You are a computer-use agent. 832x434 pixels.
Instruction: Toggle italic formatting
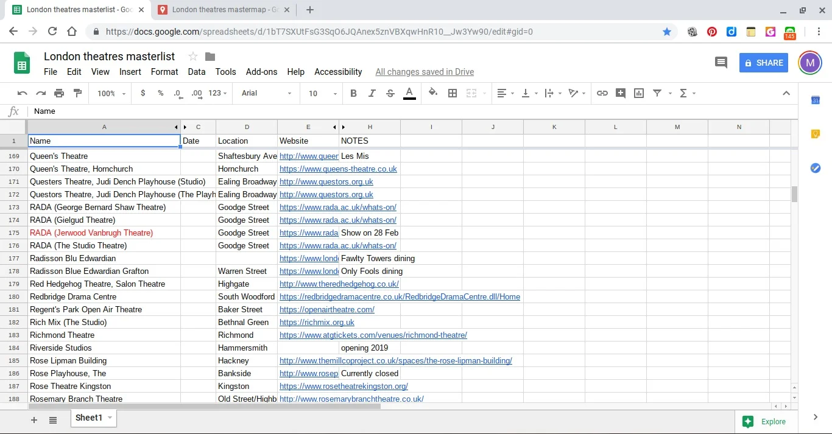coord(372,93)
